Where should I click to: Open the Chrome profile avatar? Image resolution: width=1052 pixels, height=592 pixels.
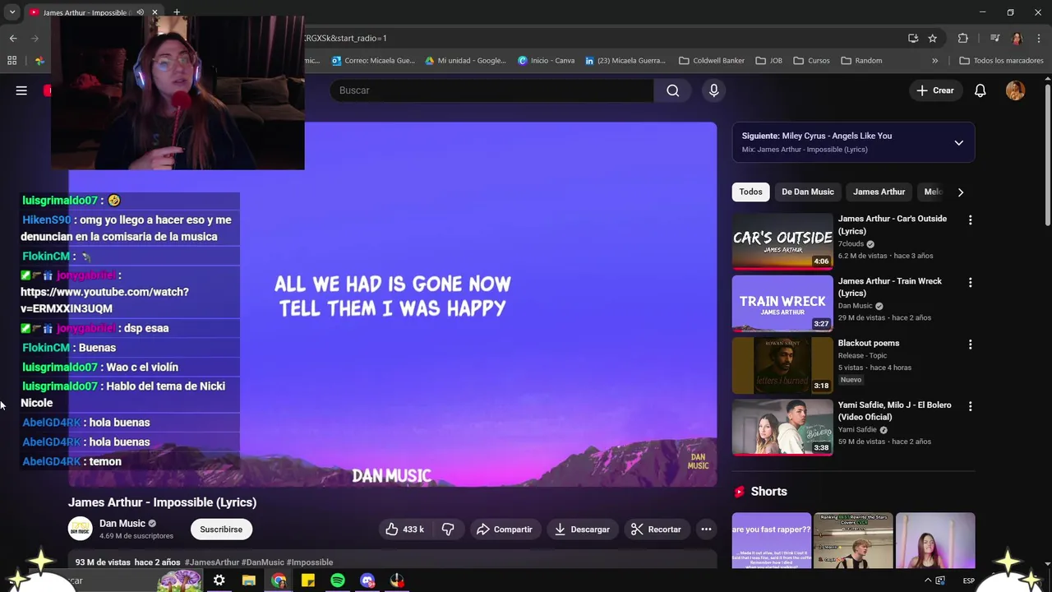tap(1017, 38)
